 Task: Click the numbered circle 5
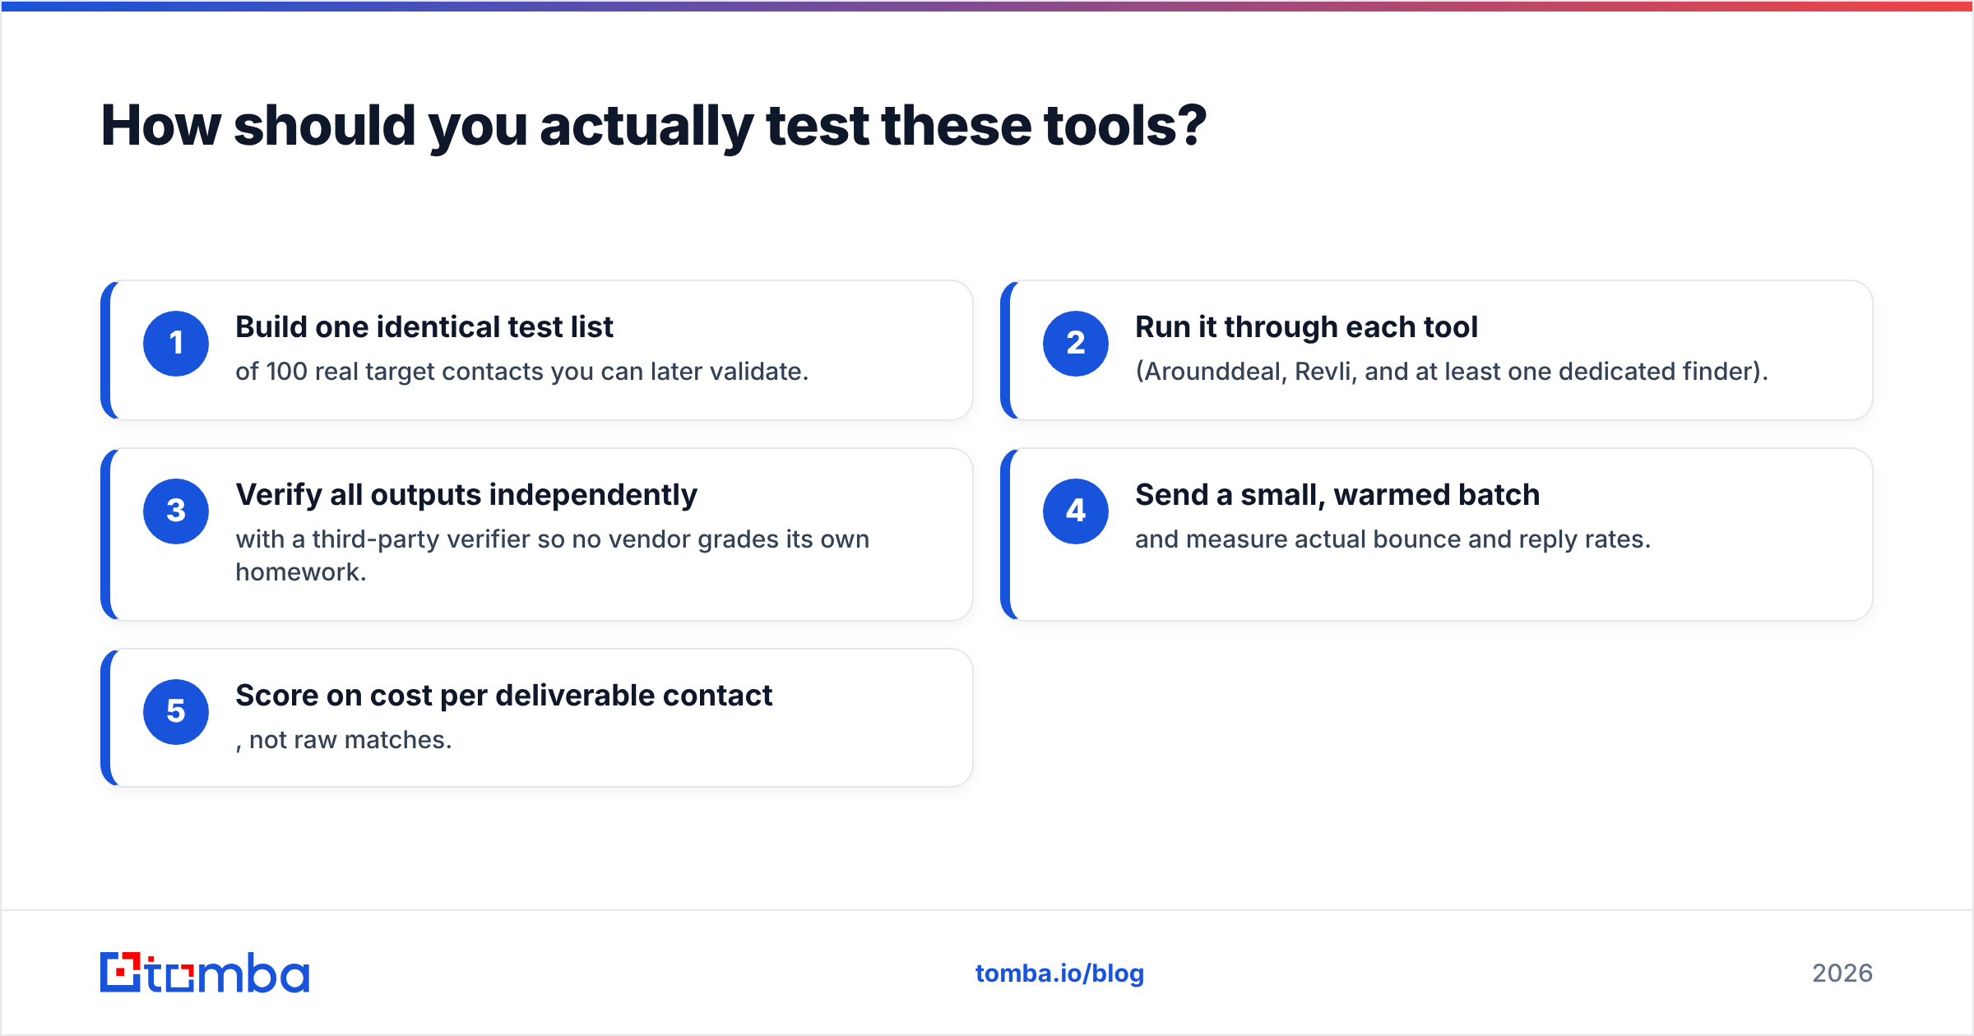(176, 712)
